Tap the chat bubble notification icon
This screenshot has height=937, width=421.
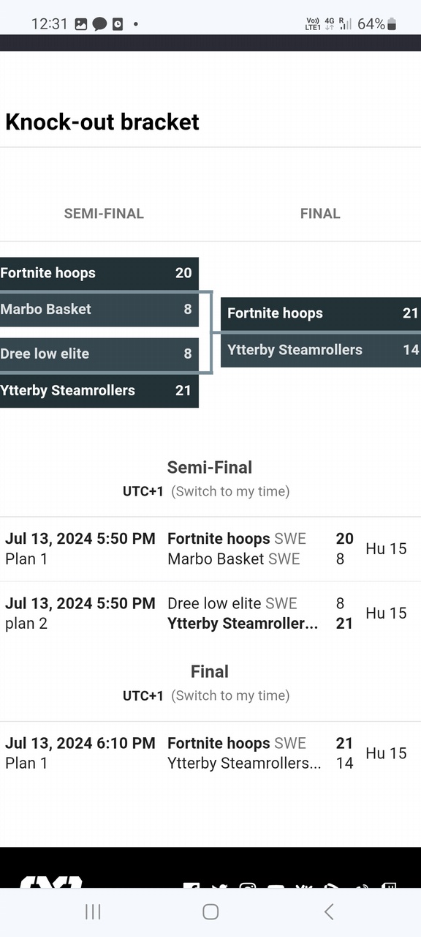99,24
